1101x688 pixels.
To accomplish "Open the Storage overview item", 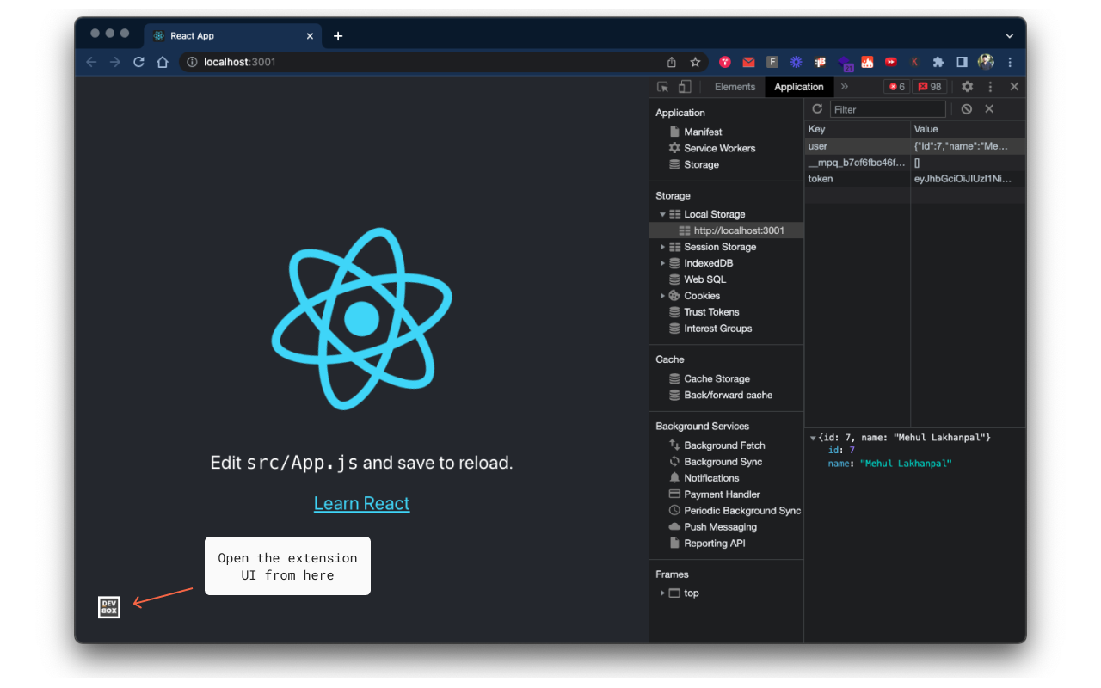I will pyautogui.click(x=693, y=164).
